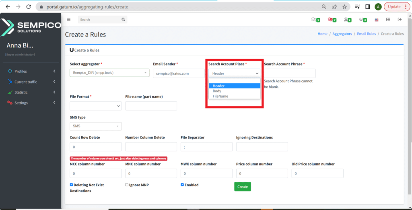Image resolution: width=412 pixels, height=210 pixels.
Task: Open the media control icon in Chrome toolbar
Action: [357, 7]
